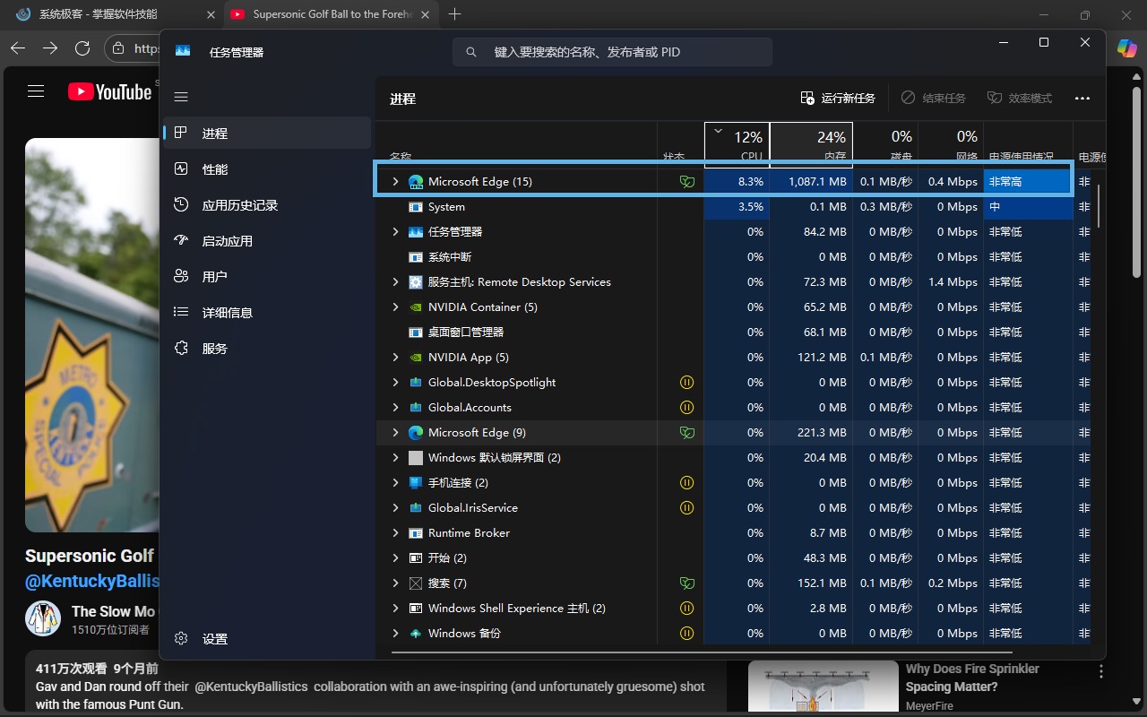Click 运行新任务 button
The height and width of the screenshot is (717, 1147).
click(x=838, y=98)
